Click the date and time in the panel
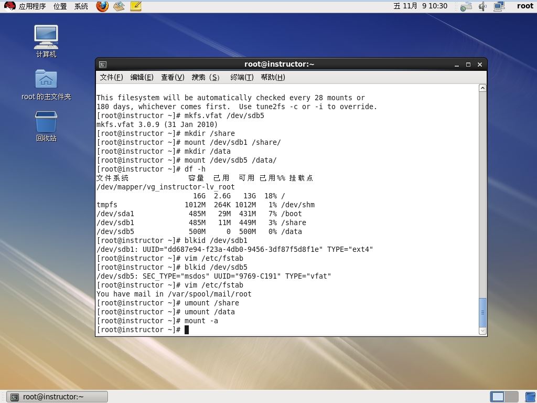The image size is (537, 403). point(420,6)
